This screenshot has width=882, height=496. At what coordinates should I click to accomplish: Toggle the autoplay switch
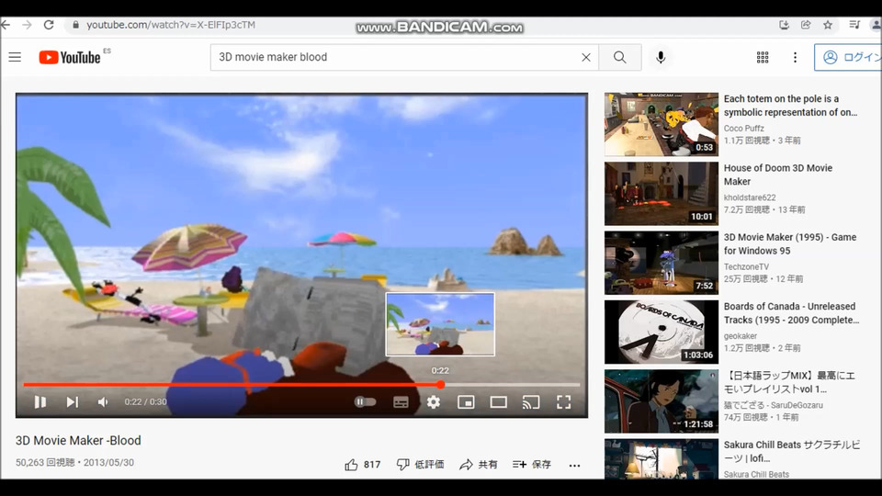365,402
